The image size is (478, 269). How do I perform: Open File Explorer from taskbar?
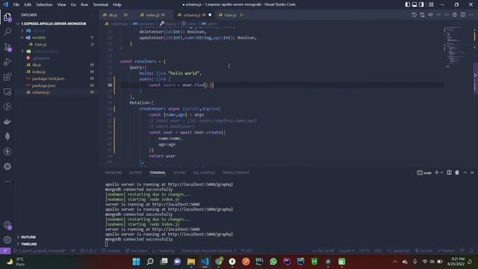pos(191,262)
